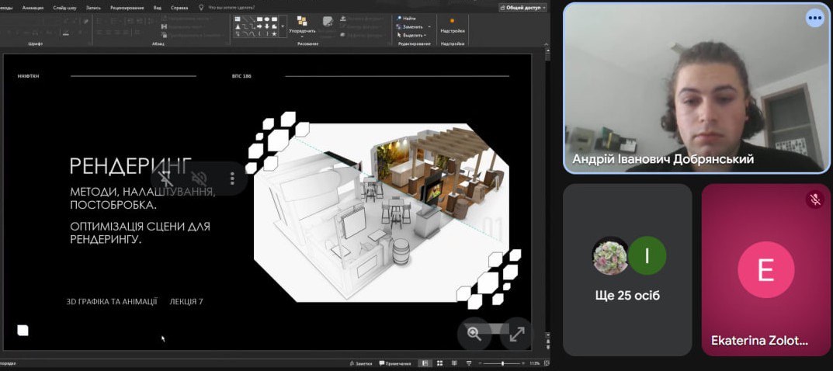Click the crossed-out speaker icon on presentation
Screen dimensions: 833x371
tap(200, 179)
